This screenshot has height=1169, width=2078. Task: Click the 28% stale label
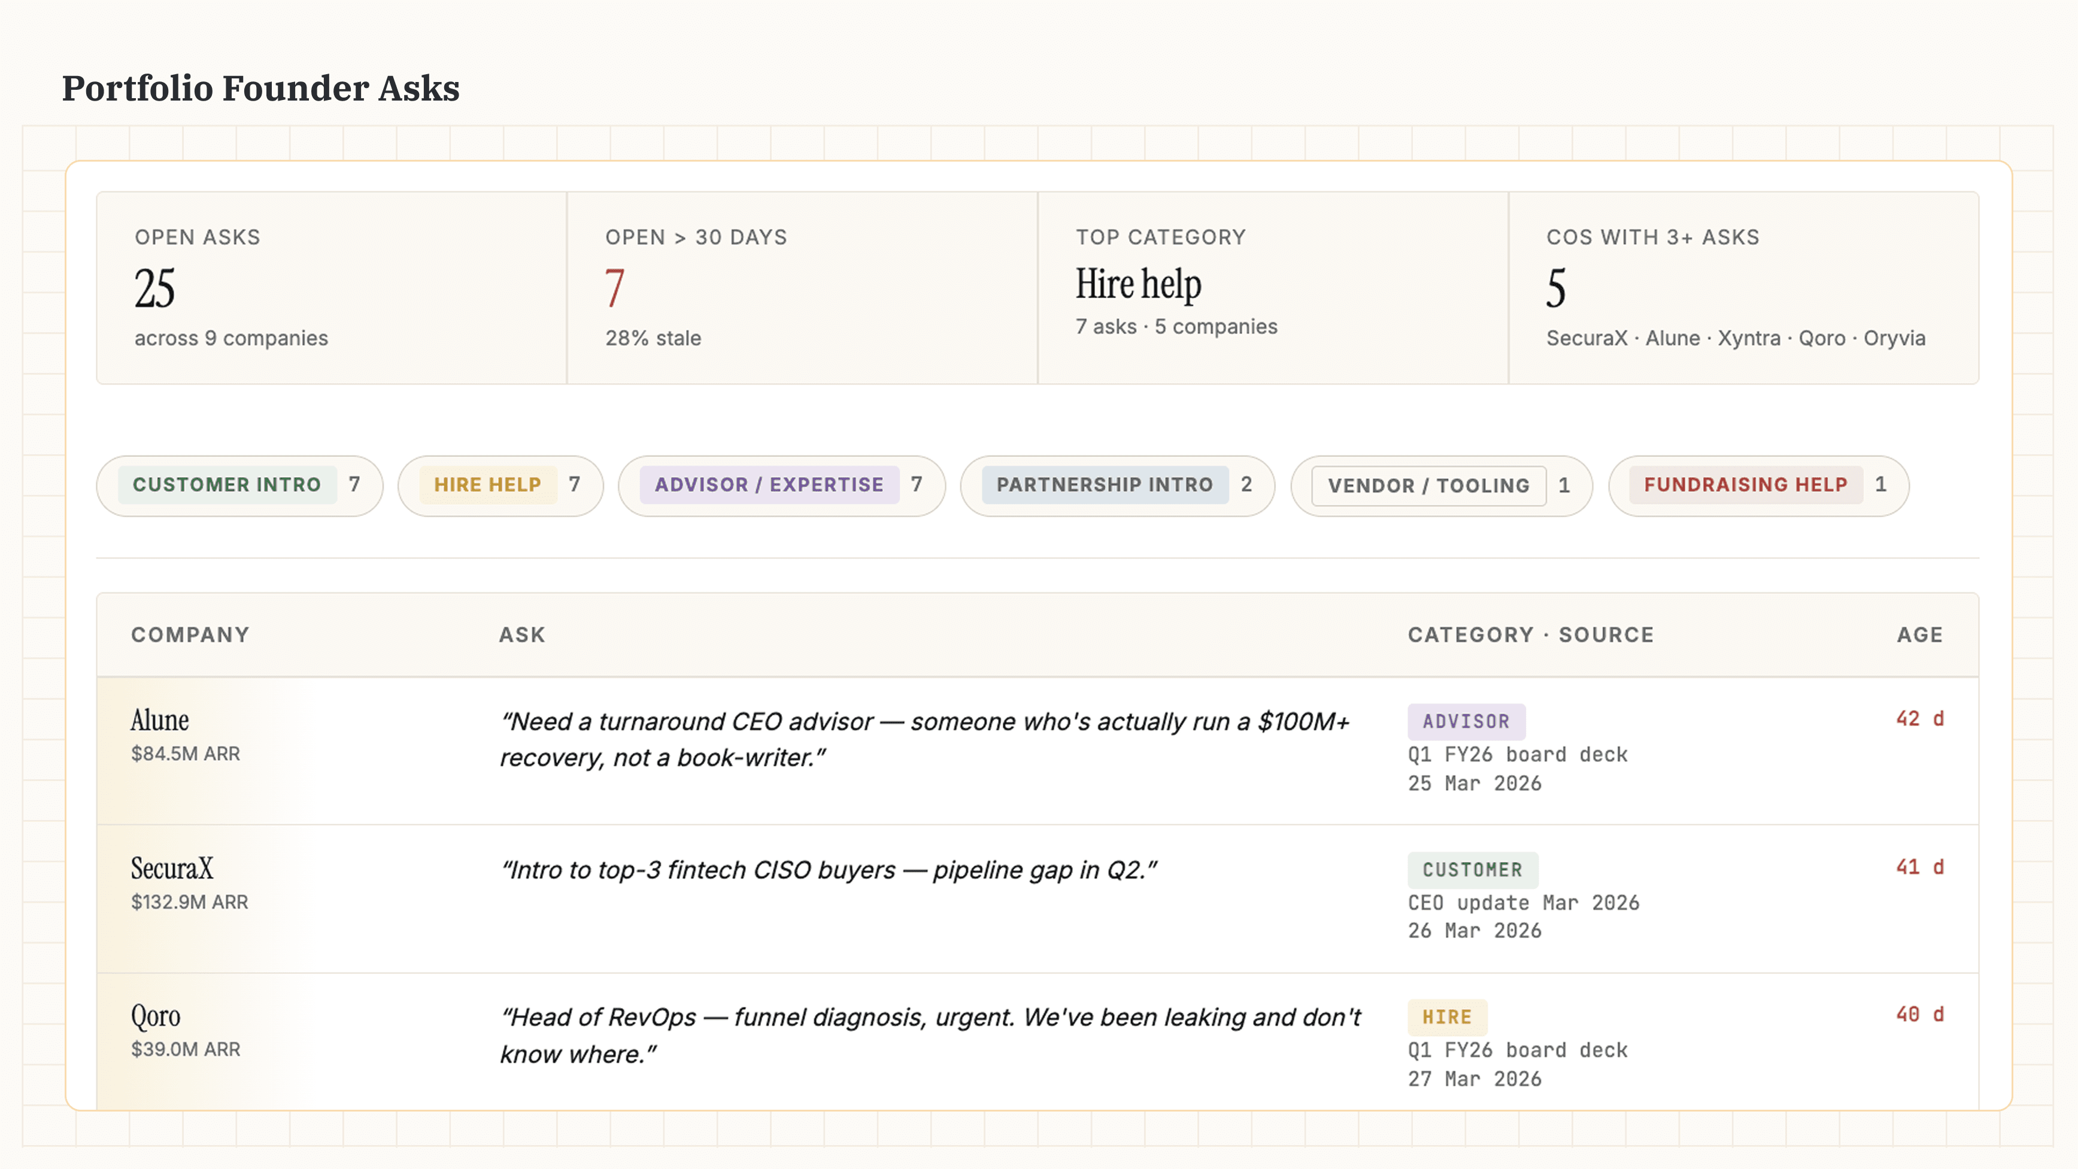pyautogui.click(x=653, y=338)
